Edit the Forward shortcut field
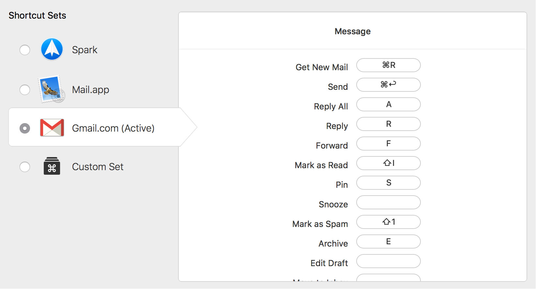 click(x=389, y=144)
